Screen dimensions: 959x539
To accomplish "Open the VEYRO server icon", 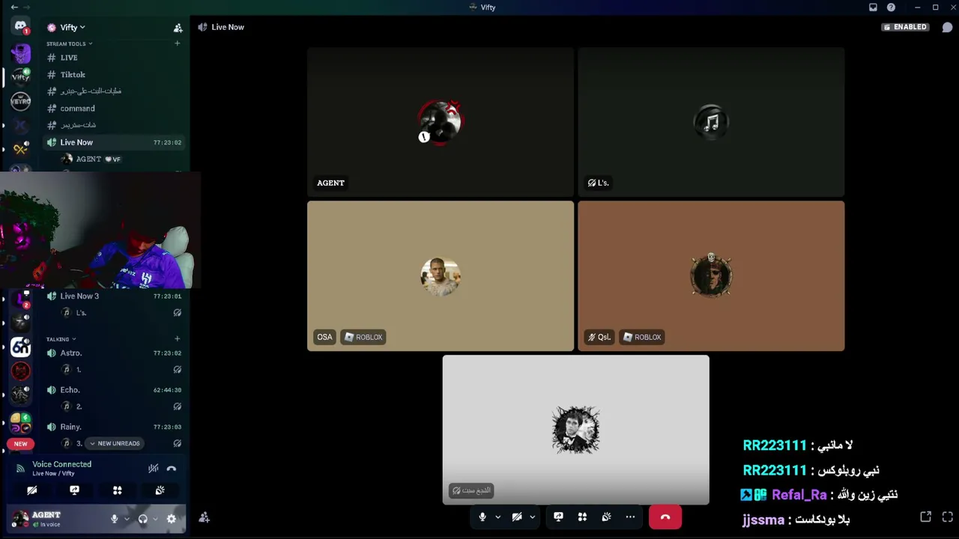I will (20, 101).
